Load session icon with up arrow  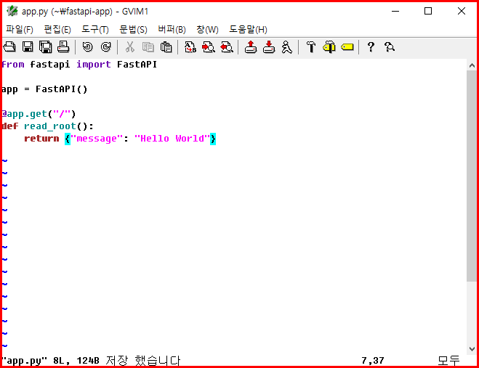coord(251,47)
